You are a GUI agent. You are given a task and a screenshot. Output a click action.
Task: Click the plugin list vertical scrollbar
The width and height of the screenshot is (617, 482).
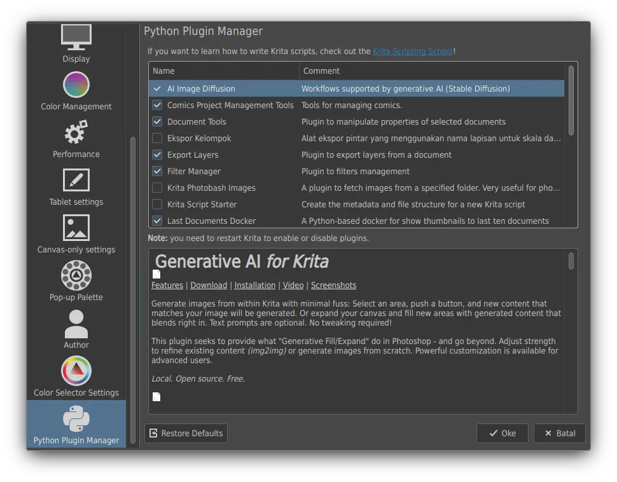[x=571, y=100]
